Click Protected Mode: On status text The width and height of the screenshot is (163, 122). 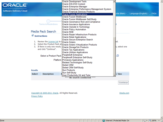(121, 120)
